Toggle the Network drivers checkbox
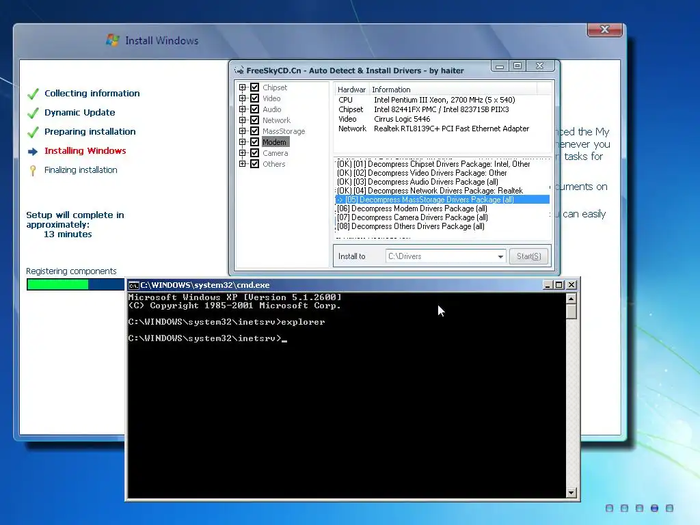Viewport: 700px width, 525px height. 254,120
